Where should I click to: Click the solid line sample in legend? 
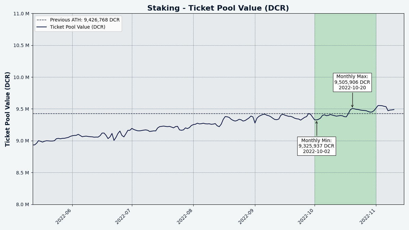tap(42, 27)
